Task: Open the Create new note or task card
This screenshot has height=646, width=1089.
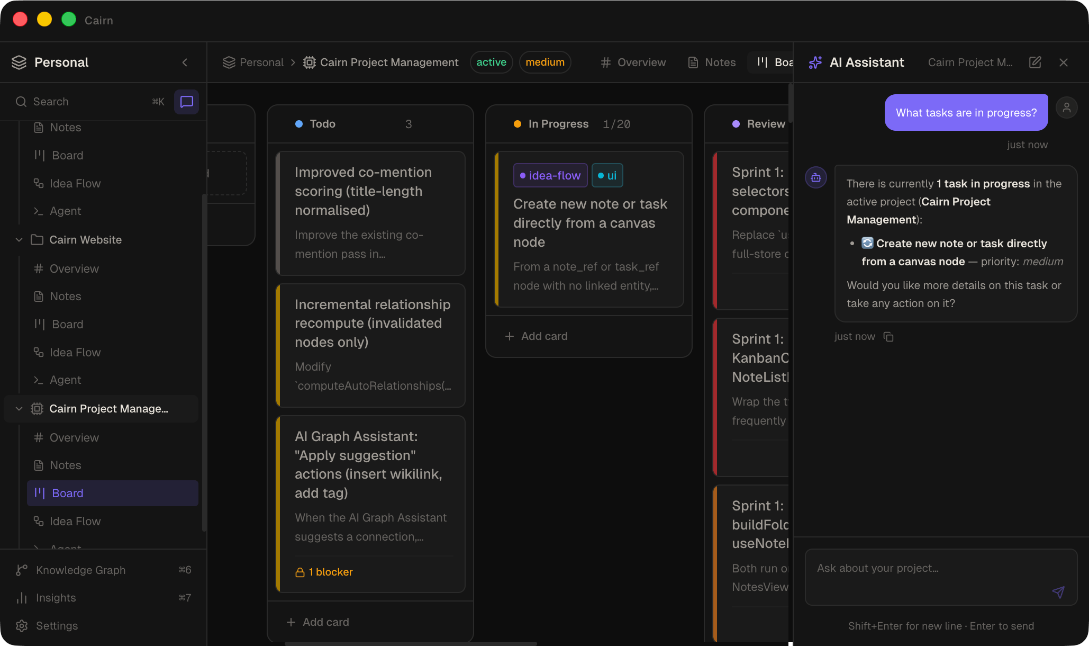Action: [x=589, y=229]
